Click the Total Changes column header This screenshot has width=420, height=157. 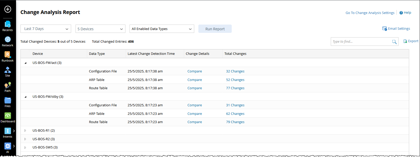pyautogui.click(x=235, y=54)
